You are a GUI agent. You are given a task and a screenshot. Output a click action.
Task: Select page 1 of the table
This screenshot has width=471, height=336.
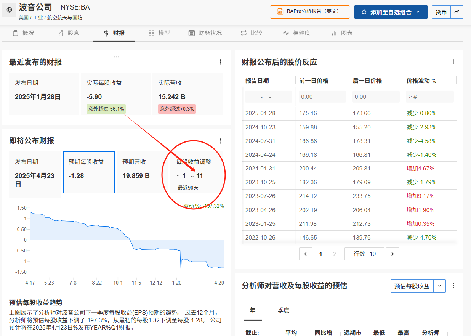point(320,254)
